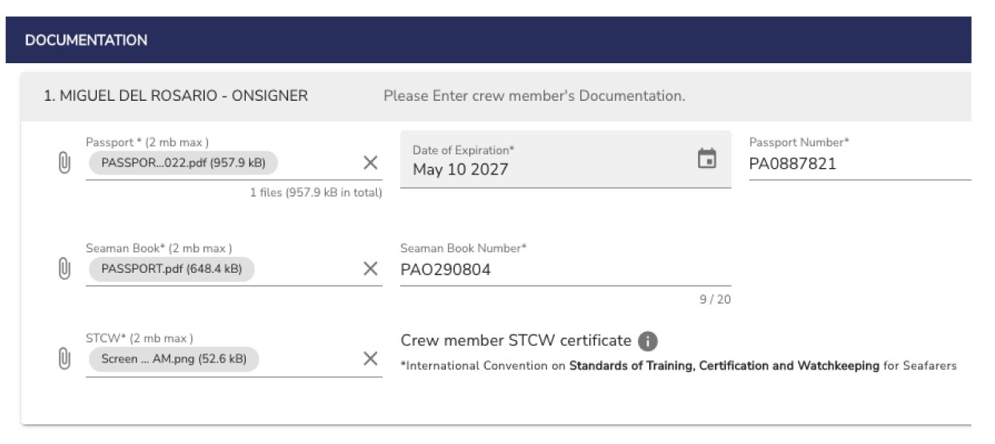Click the STCW certificate info icon

tap(648, 342)
